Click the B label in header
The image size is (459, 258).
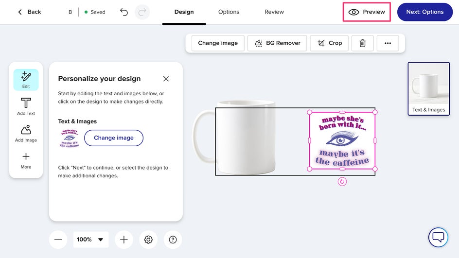click(70, 12)
